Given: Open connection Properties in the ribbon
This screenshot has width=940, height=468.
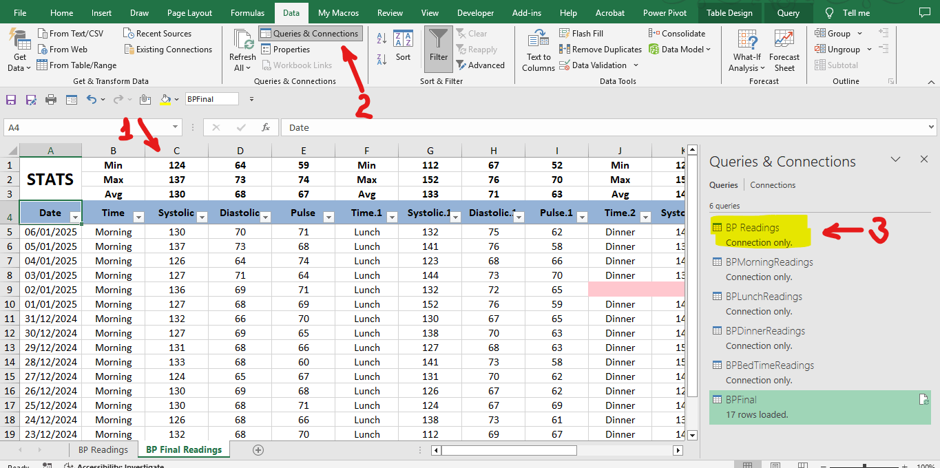Looking at the screenshot, I should pos(285,49).
